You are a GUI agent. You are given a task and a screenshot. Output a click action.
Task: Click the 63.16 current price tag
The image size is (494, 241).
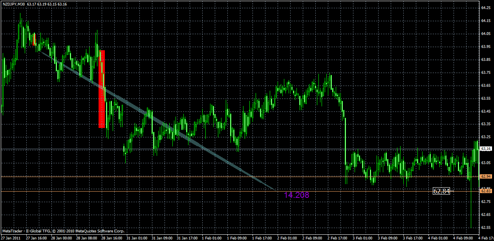coord(485,149)
